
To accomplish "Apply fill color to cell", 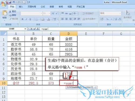I will (43, 19).
